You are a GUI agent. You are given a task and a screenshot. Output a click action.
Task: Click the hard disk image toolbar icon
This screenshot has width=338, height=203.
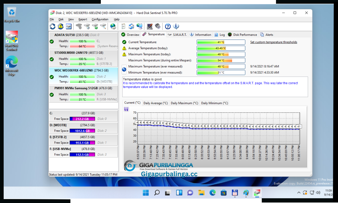click(69, 26)
